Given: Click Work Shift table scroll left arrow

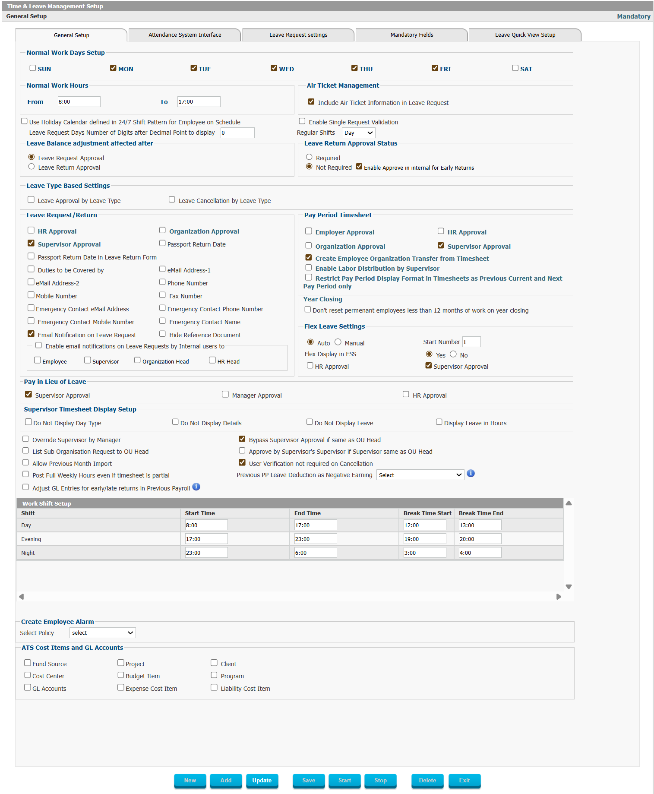Looking at the screenshot, I should point(21,597).
